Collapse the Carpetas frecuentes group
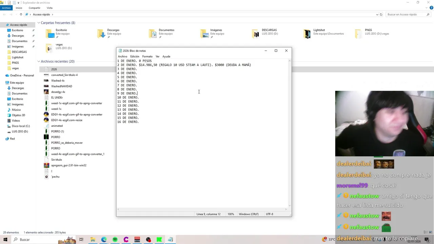434x244 pixels. tap(39, 23)
